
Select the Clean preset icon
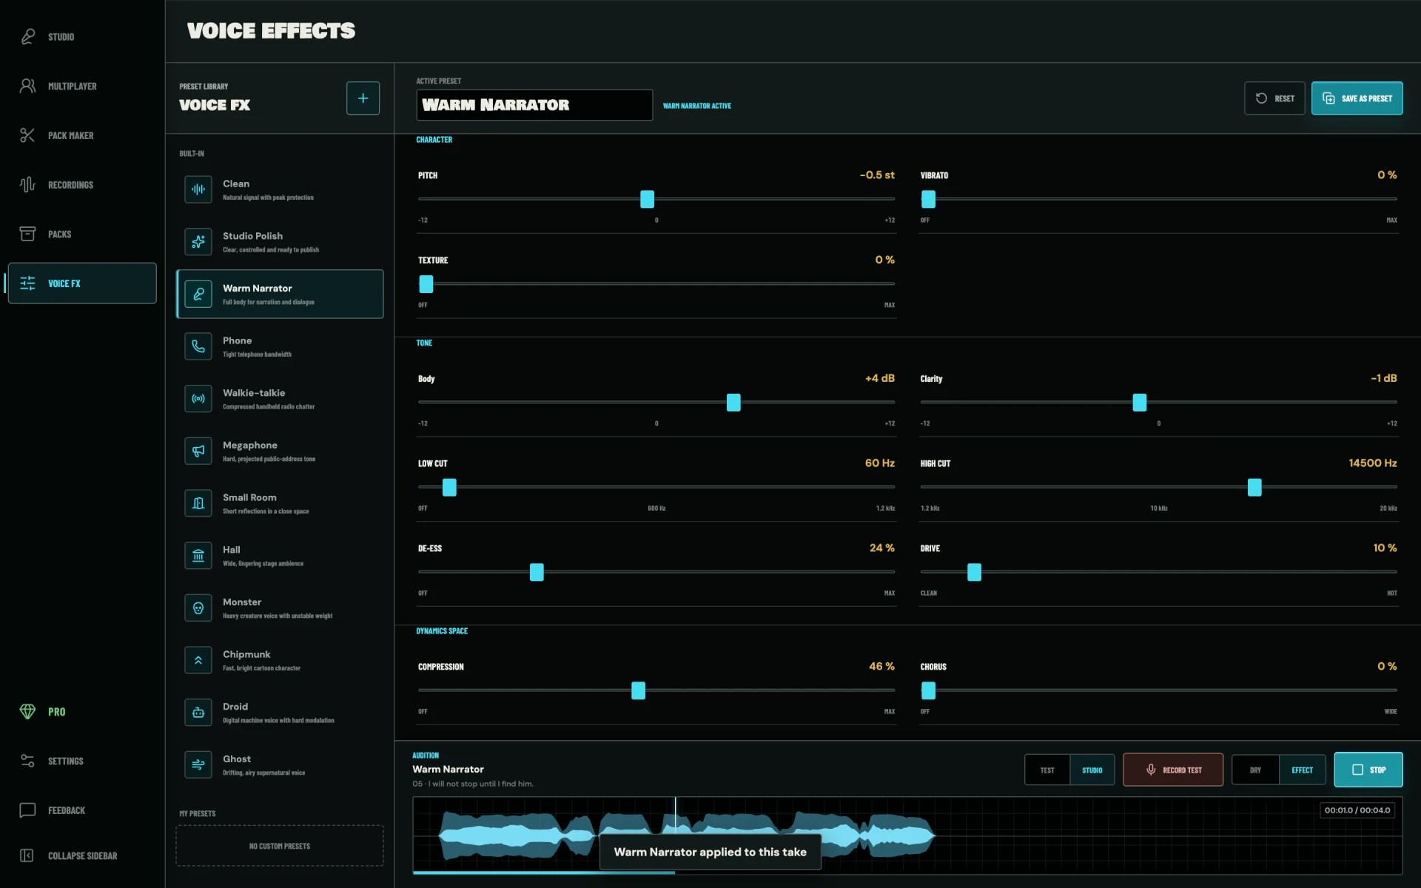(198, 189)
